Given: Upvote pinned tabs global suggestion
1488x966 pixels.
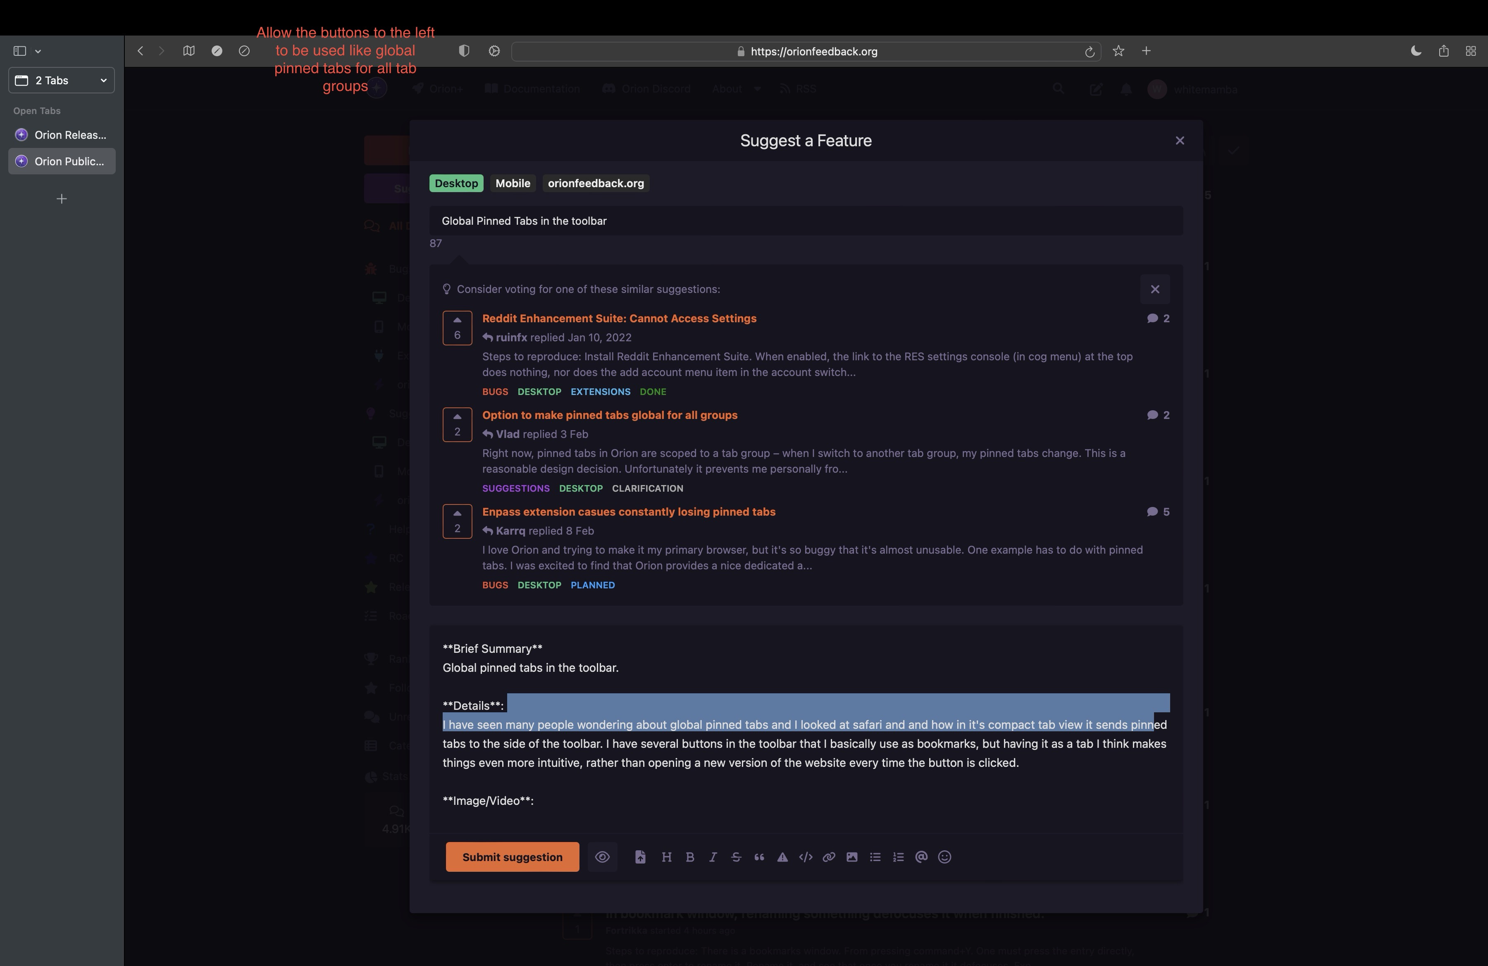Looking at the screenshot, I should [457, 425].
